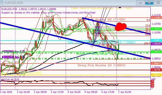Click the 1.10290 price scale value
Viewport: 162px width, 95px height.
pos(156,33)
